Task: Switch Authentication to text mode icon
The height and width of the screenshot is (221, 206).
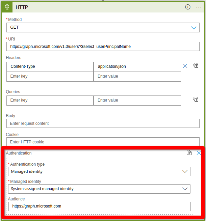Action: pos(189,153)
